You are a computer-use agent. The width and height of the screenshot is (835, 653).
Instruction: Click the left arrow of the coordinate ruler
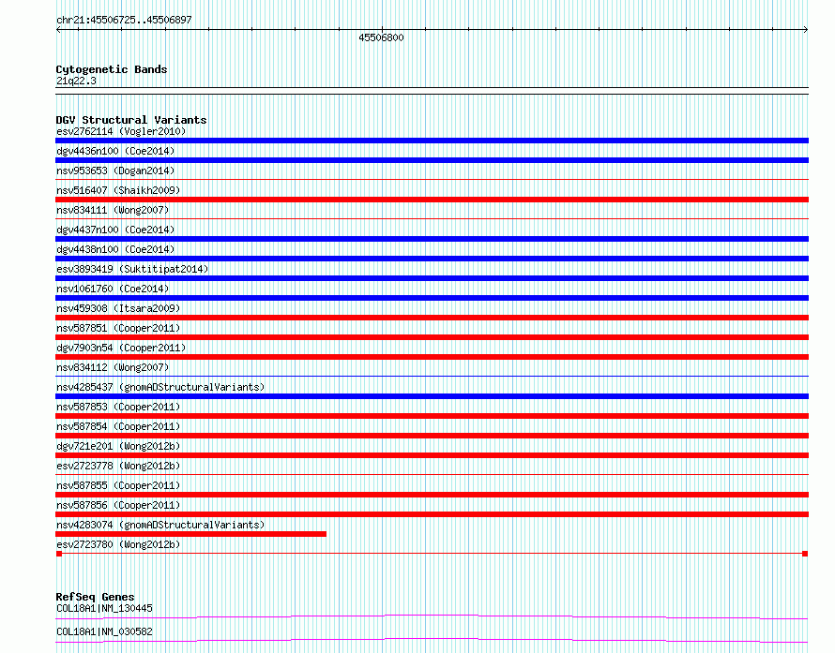point(58,30)
